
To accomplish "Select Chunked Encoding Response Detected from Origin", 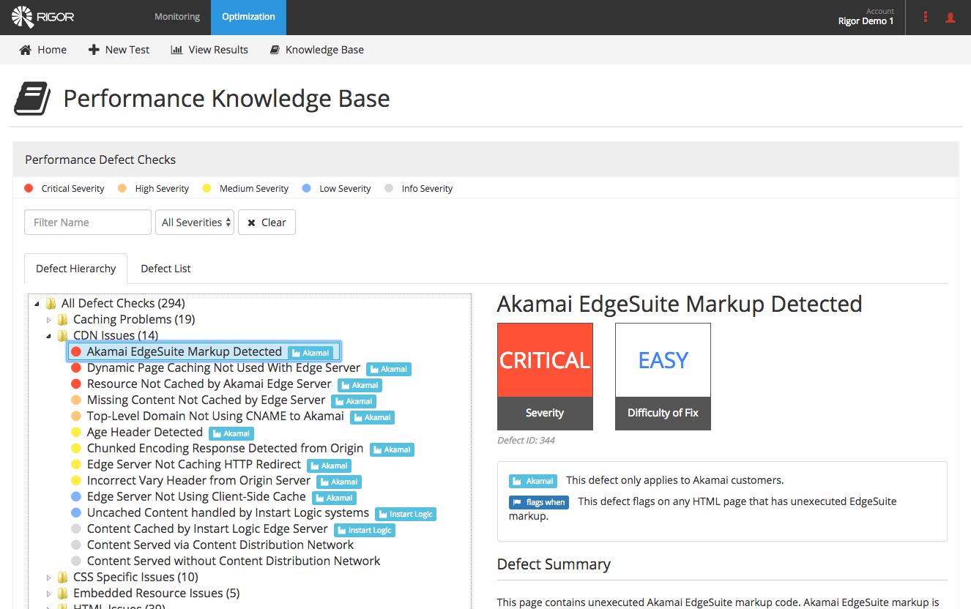I will pyautogui.click(x=225, y=448).
